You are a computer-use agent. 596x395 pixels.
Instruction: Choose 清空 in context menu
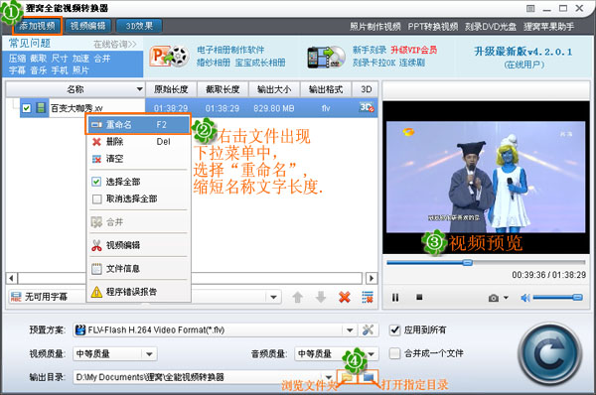tap(138, 159)
